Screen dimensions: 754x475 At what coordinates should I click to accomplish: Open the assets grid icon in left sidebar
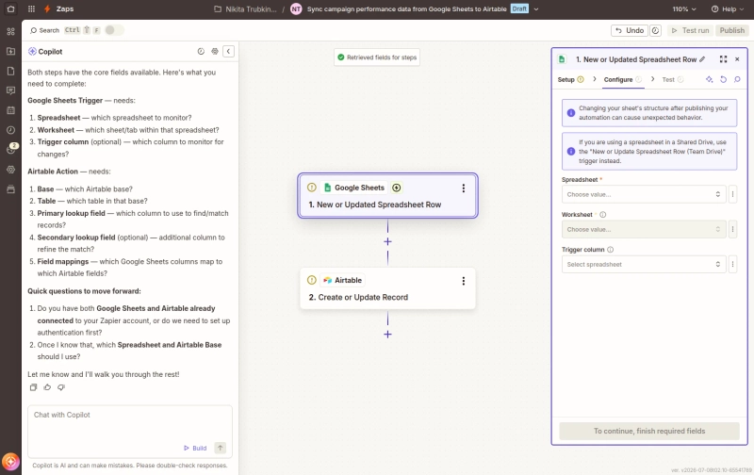(10, 31)
